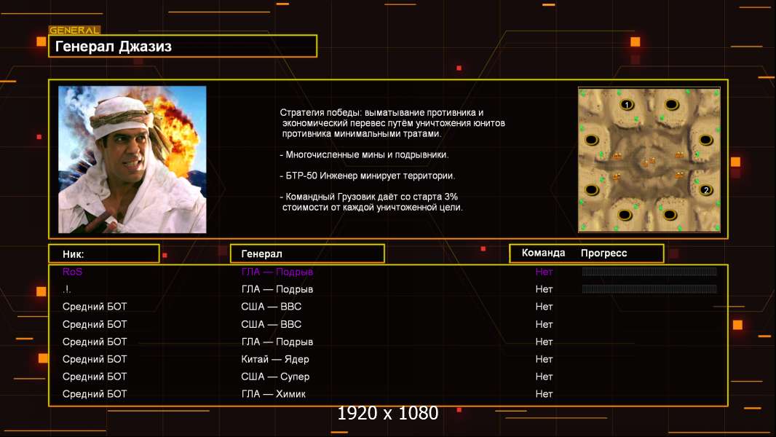Click "ГЛА — Подрыв" in the .I. row
The image size is (776, 437).
(277, 289)
